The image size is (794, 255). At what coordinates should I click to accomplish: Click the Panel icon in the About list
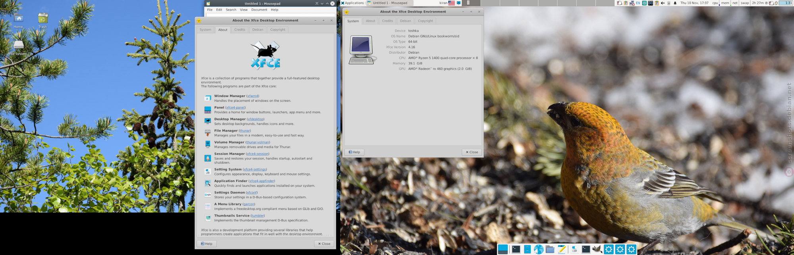coord(208,110)
